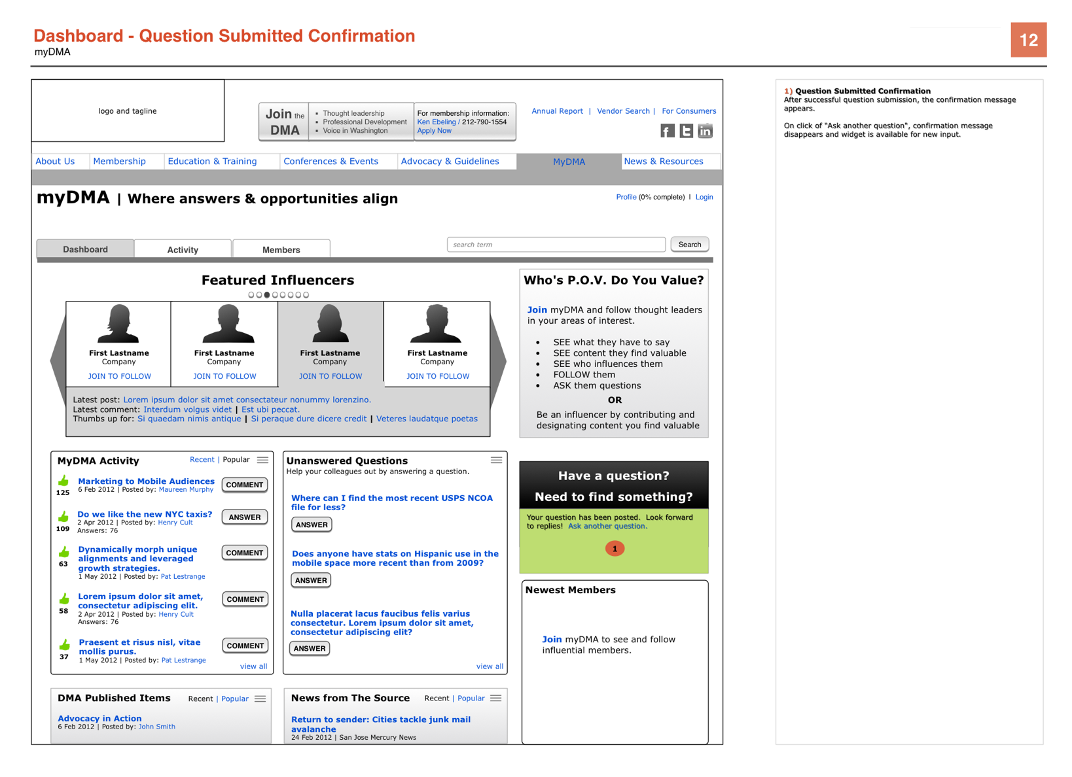Screen dimensions: 1072x777
Task: Open the Vendor Search link
Action: pos(623,111)
